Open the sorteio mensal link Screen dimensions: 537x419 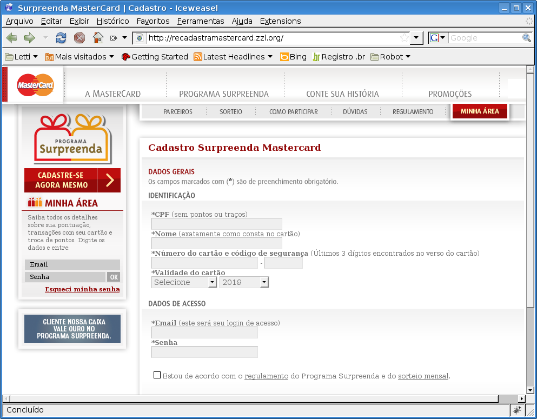pos(423,376)
